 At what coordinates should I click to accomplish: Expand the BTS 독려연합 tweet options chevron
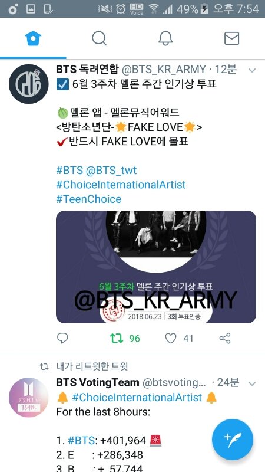tap(252, 70)
